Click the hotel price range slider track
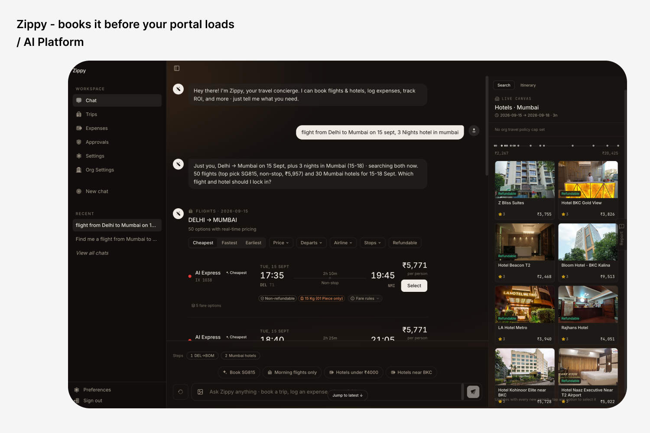 tap(556, 146)
